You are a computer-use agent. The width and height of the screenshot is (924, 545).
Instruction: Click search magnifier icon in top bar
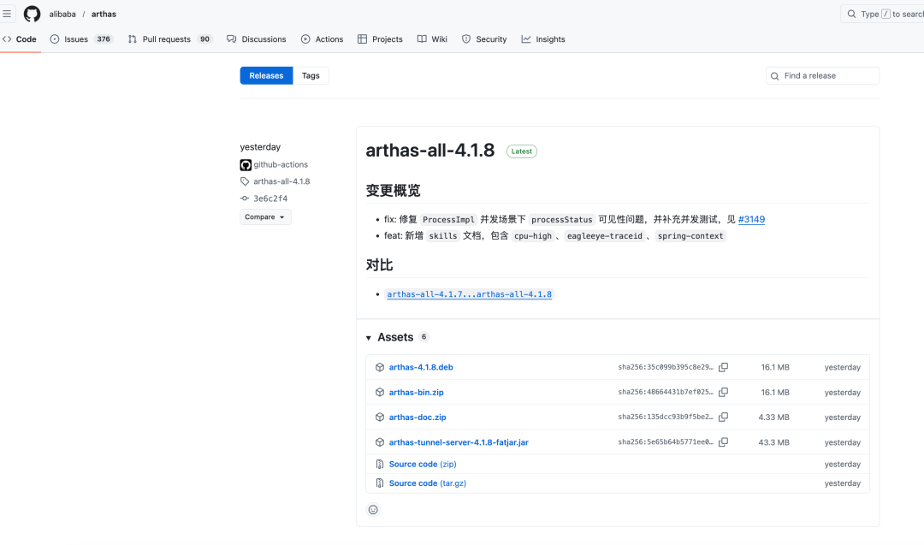(851, 15)
